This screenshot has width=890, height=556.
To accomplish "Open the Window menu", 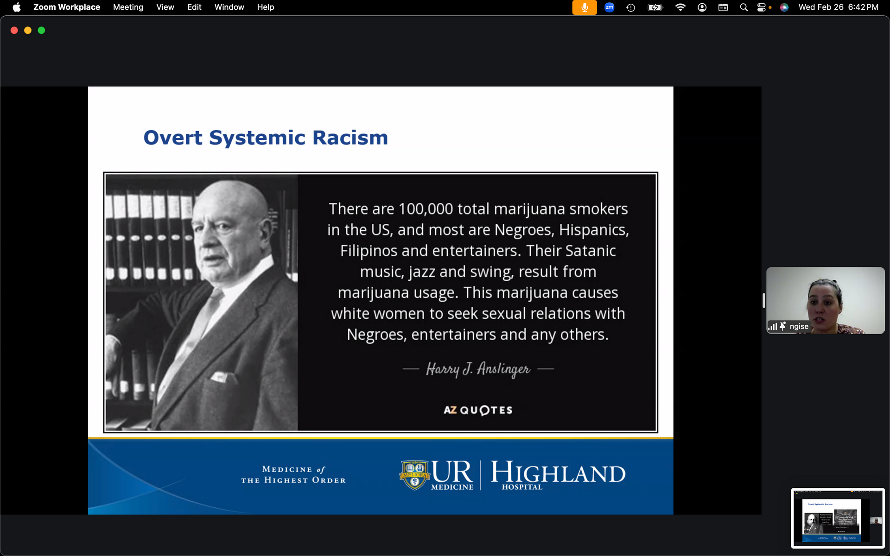I will [229, 7].
